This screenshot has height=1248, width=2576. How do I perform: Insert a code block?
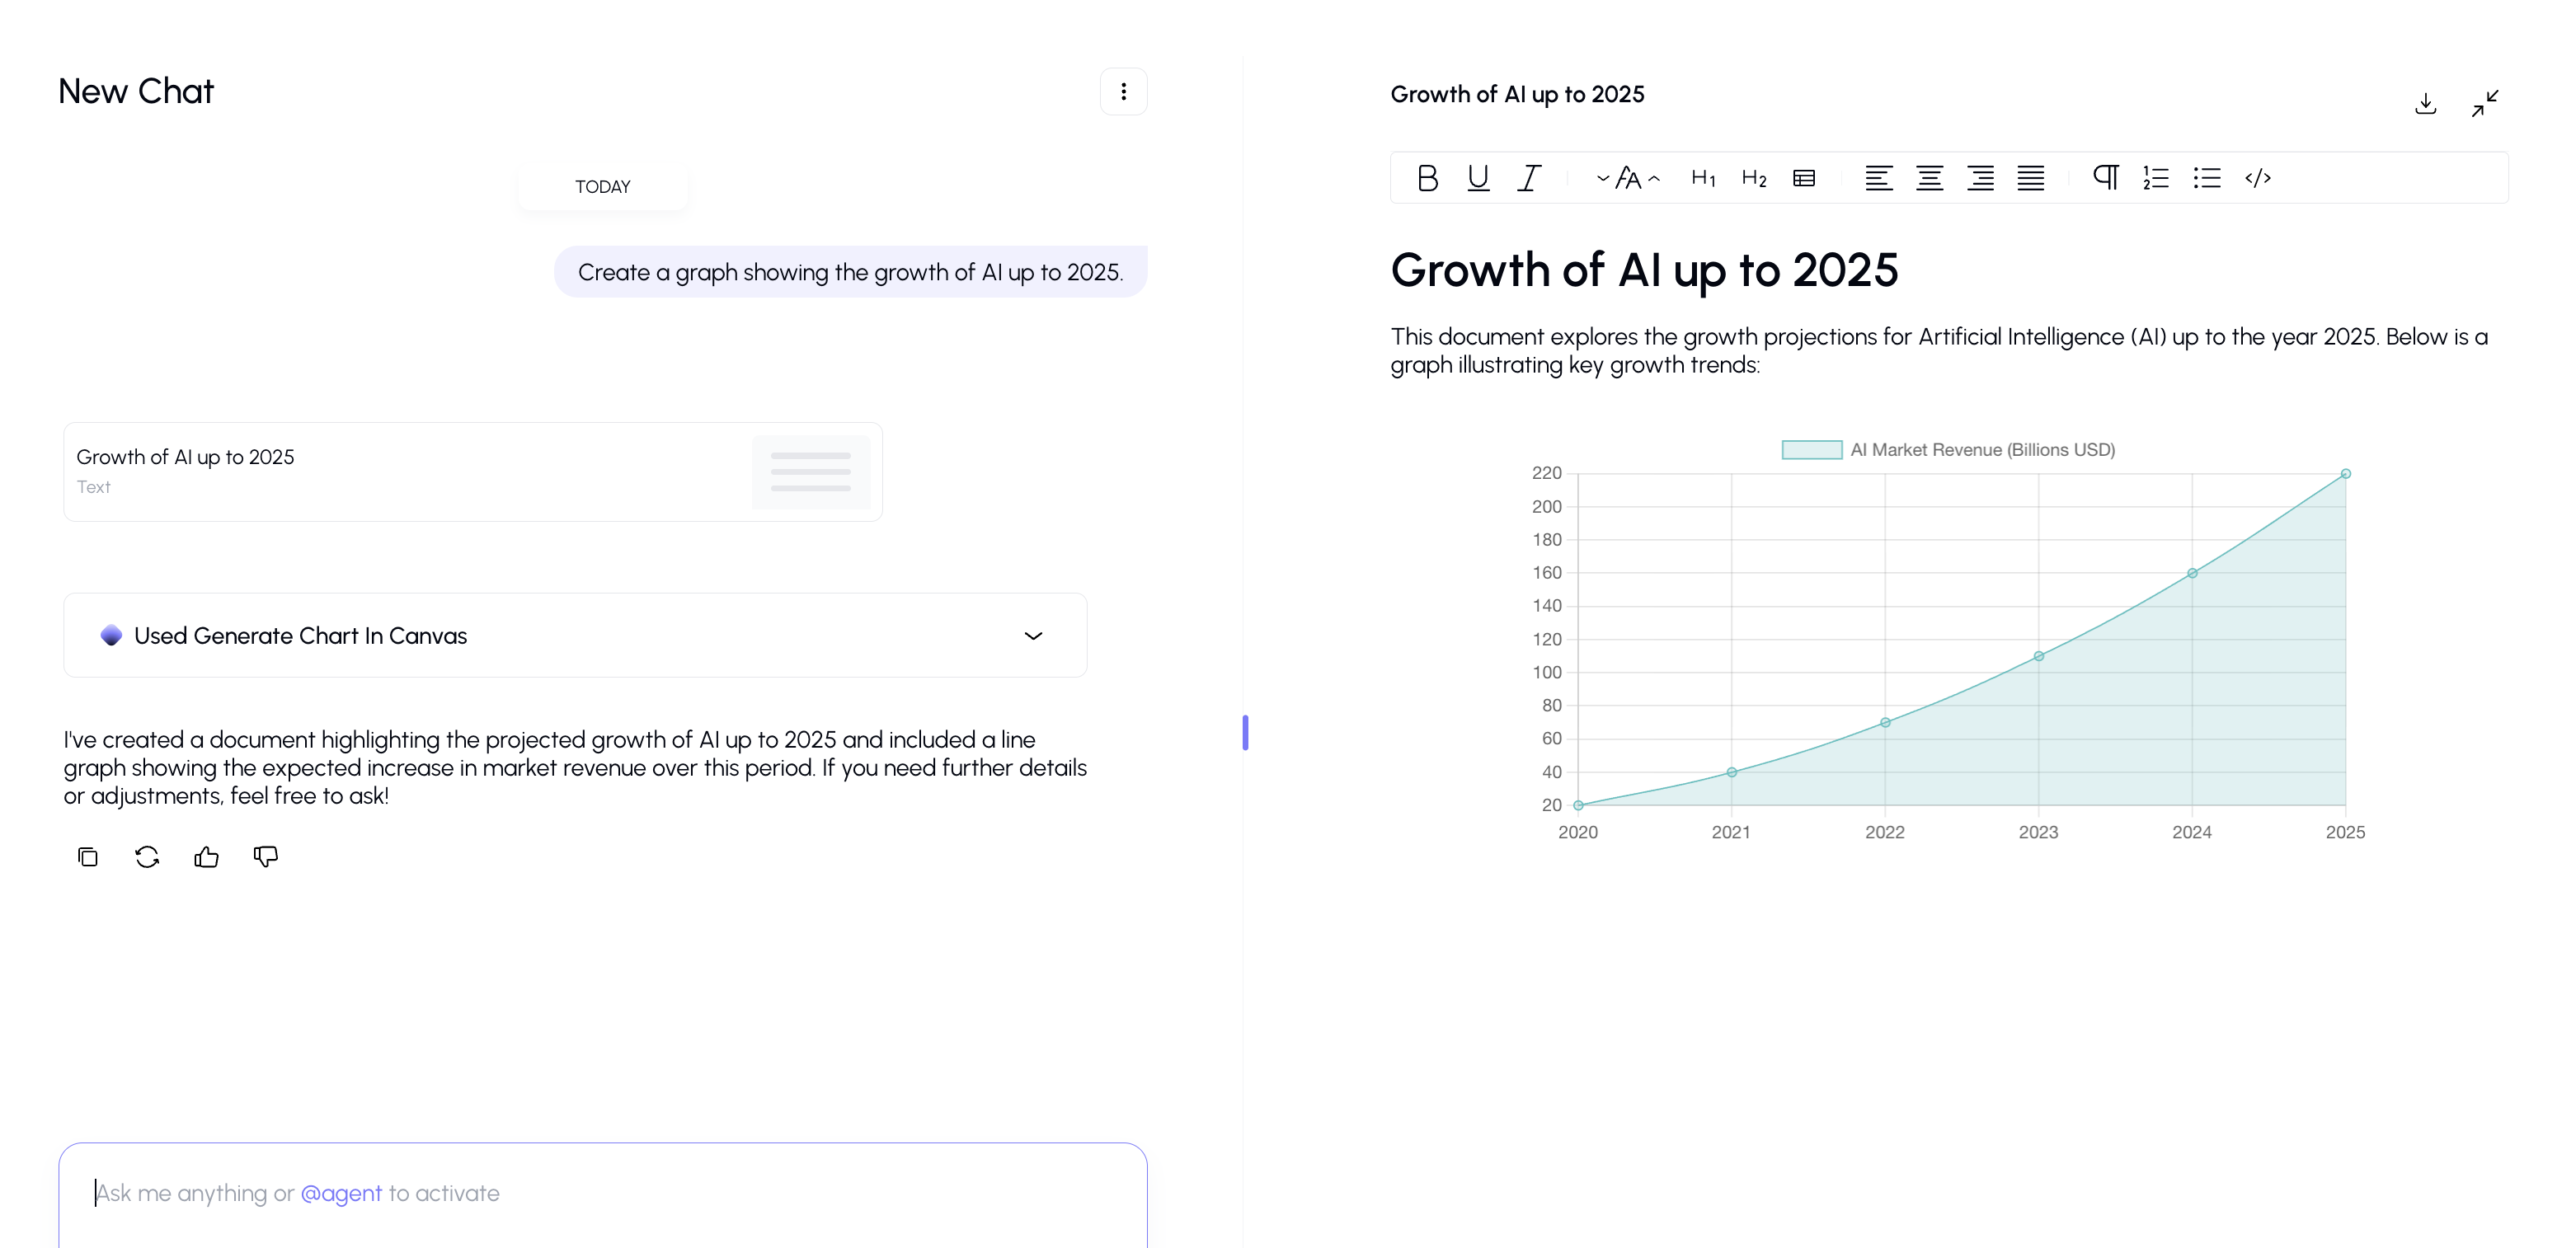[x=2258, y=178]
